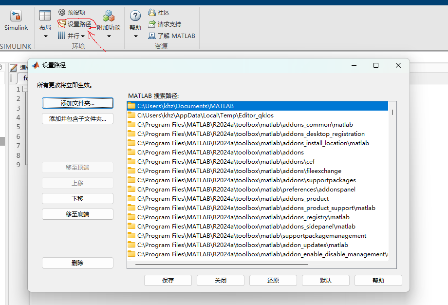This screenshot has width=448, height=305.
Task: Expand the 附加功能 dropdown arrow
Action: click(109, 37)
